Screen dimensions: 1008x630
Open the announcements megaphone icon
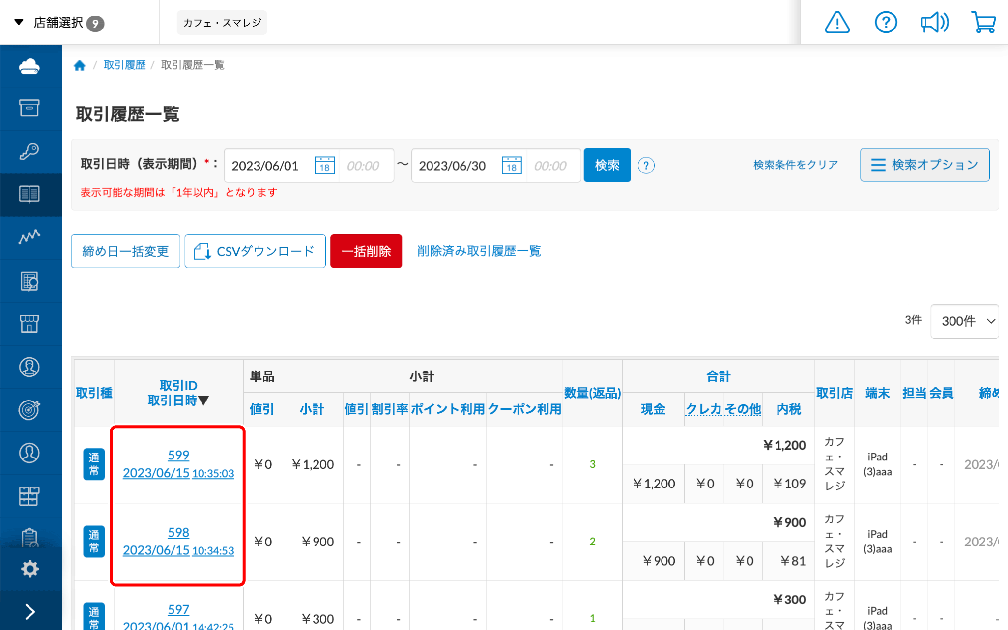pyautogui.click(x=934, y=23)
